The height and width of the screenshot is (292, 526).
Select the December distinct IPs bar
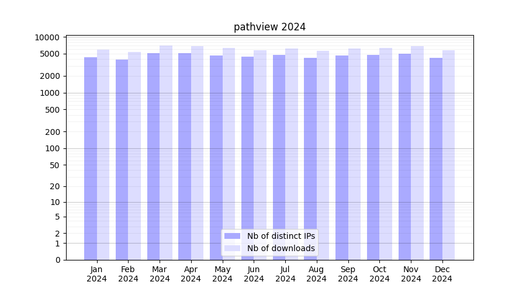point(436,158)
